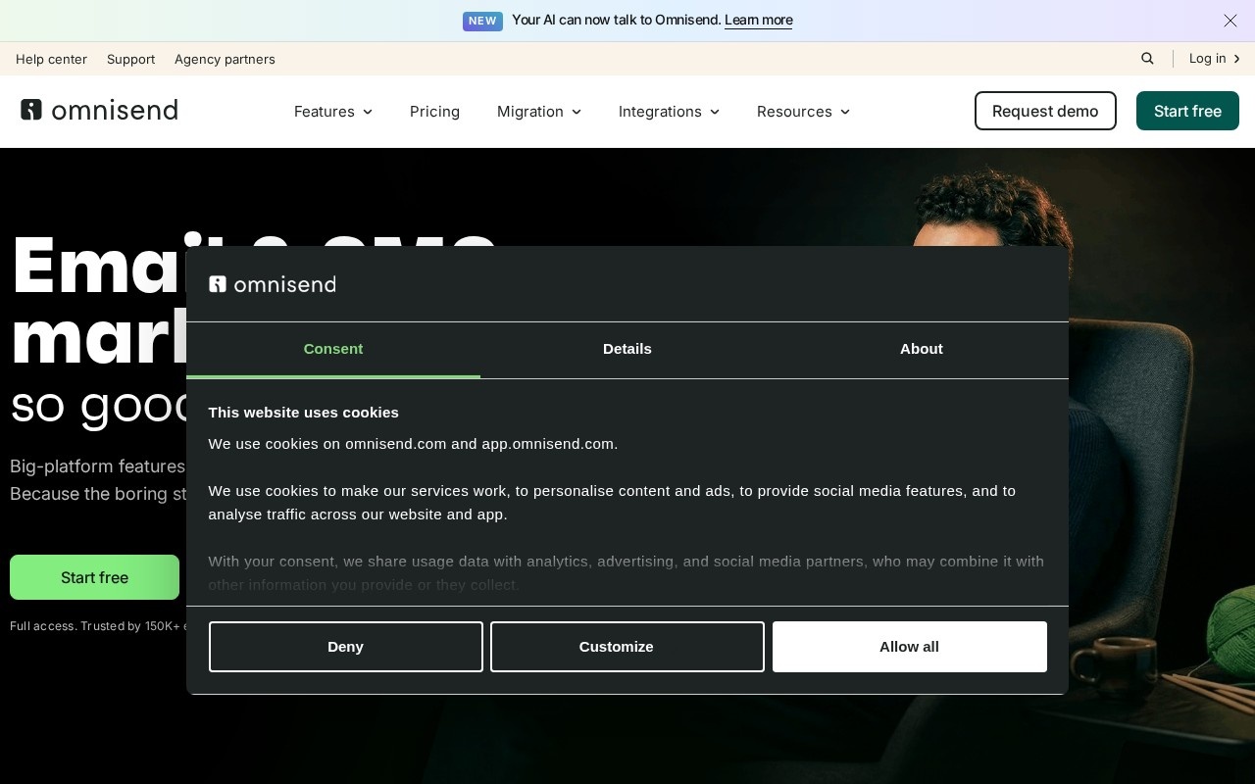The image size is (1255, 784).
Task: Open the Support link
Action: (x=130, y=59)
